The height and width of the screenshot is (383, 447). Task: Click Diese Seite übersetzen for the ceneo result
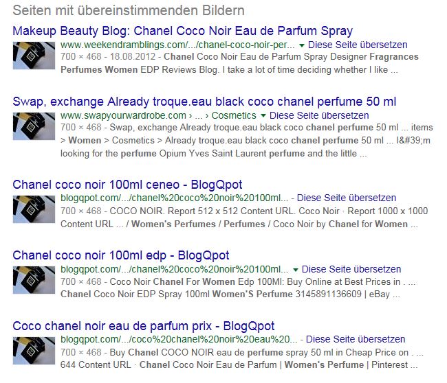[347, 198]
